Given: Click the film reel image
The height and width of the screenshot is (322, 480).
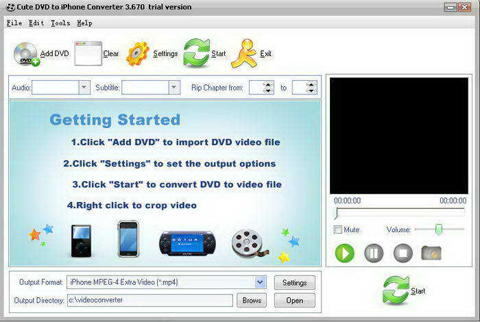Looking at the screenshot, I should [250, 244].
